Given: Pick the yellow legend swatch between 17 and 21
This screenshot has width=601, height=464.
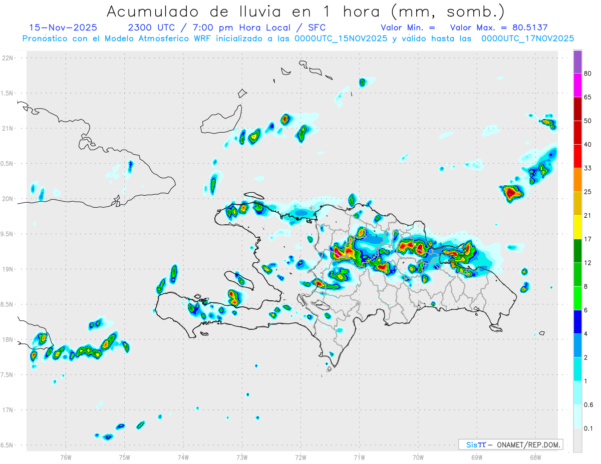Looking at the screenshot, I should (577, 226).
